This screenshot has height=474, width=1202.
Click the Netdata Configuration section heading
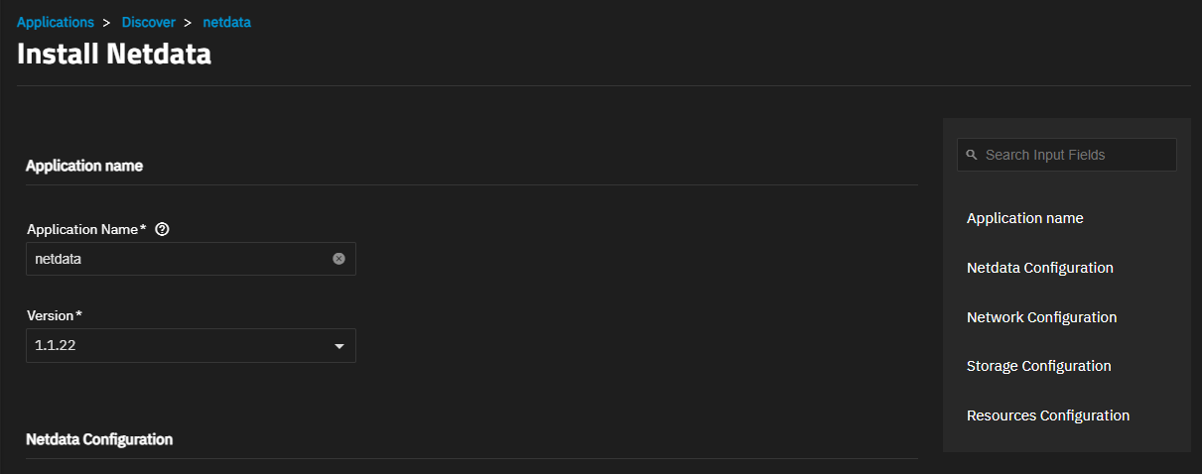click(99, 438)
